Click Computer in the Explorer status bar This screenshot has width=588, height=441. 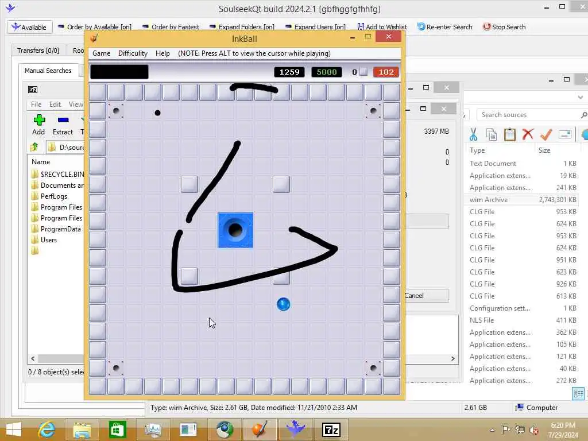pyautogui.click(x=537, y=408)
